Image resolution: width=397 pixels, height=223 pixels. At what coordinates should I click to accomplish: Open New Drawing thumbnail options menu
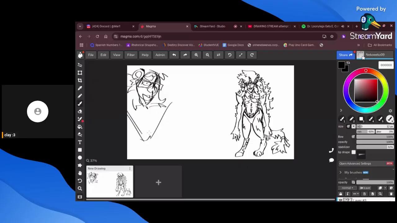(130, 168)
